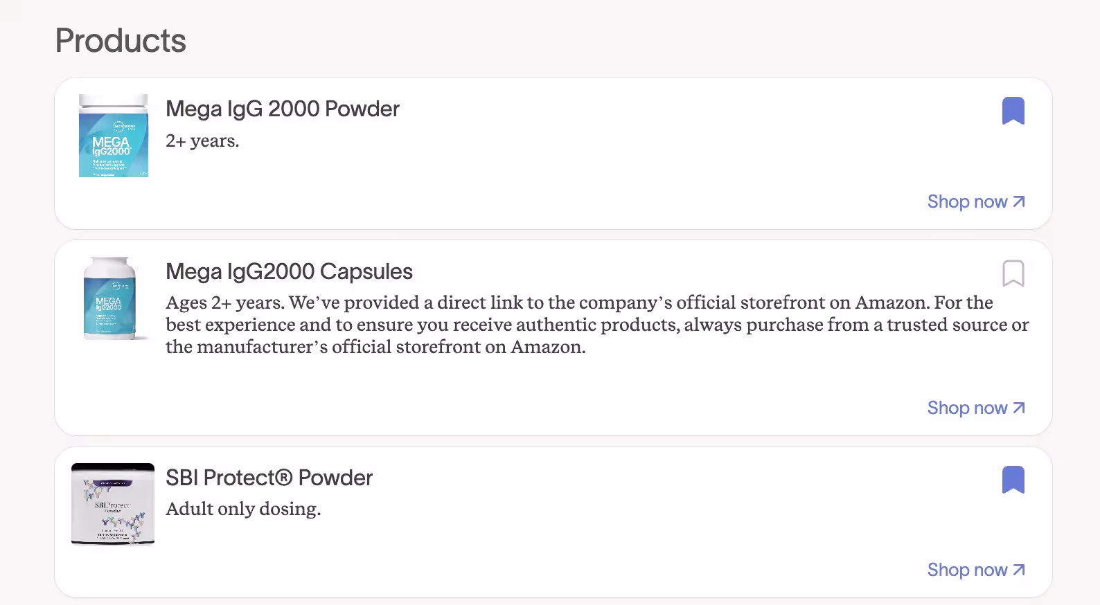Viewport: 1100px width, 605px height.
Task: Click the SBI Protect Powder container thumbnail
Action: [113, 504]
